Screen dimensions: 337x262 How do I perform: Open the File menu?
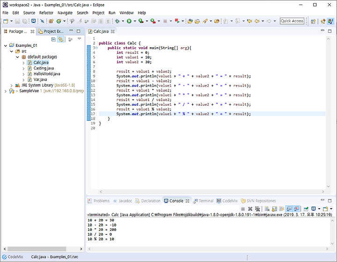5,13
